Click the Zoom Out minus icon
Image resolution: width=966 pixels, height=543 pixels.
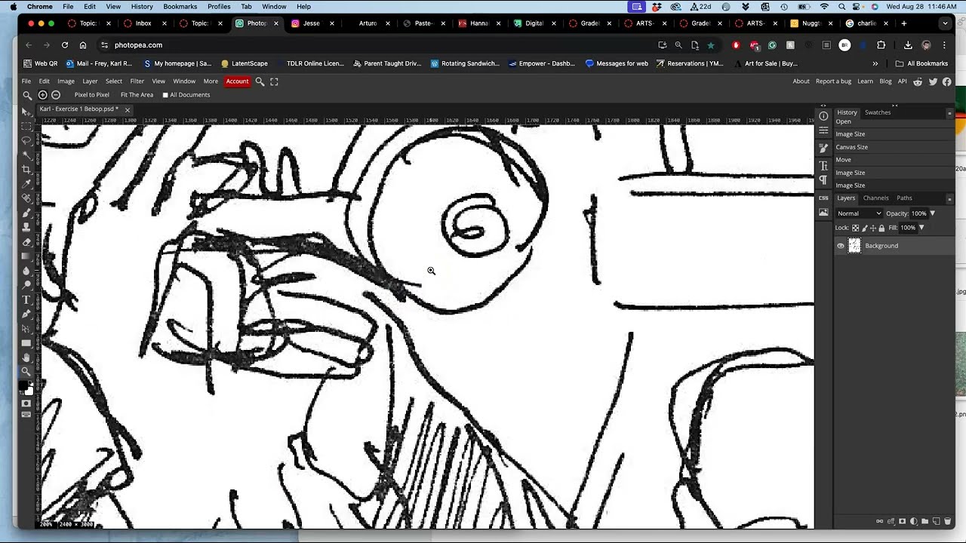pyautogui.click(x=56, y=95)
